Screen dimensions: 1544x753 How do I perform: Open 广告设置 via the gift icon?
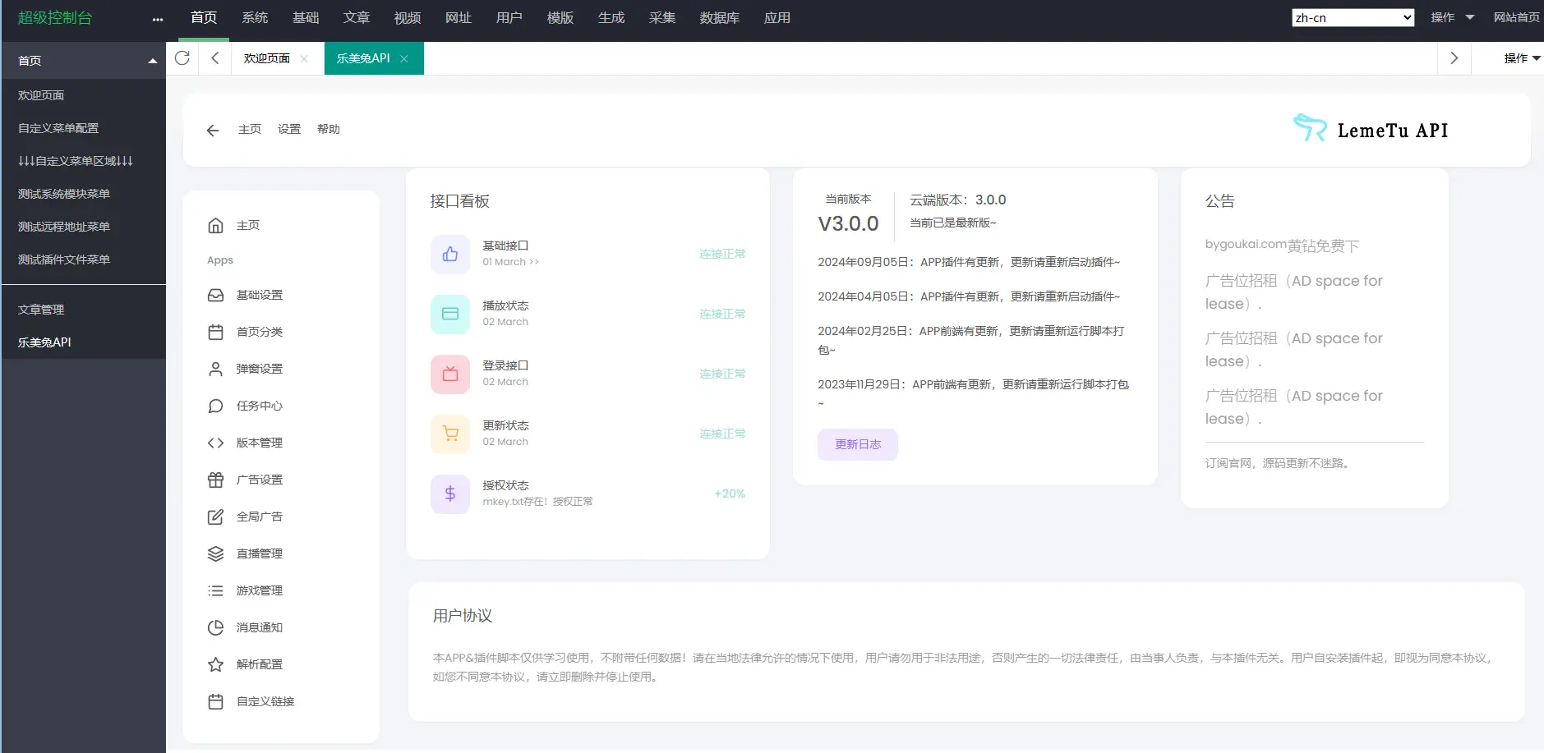coord(214,479)
